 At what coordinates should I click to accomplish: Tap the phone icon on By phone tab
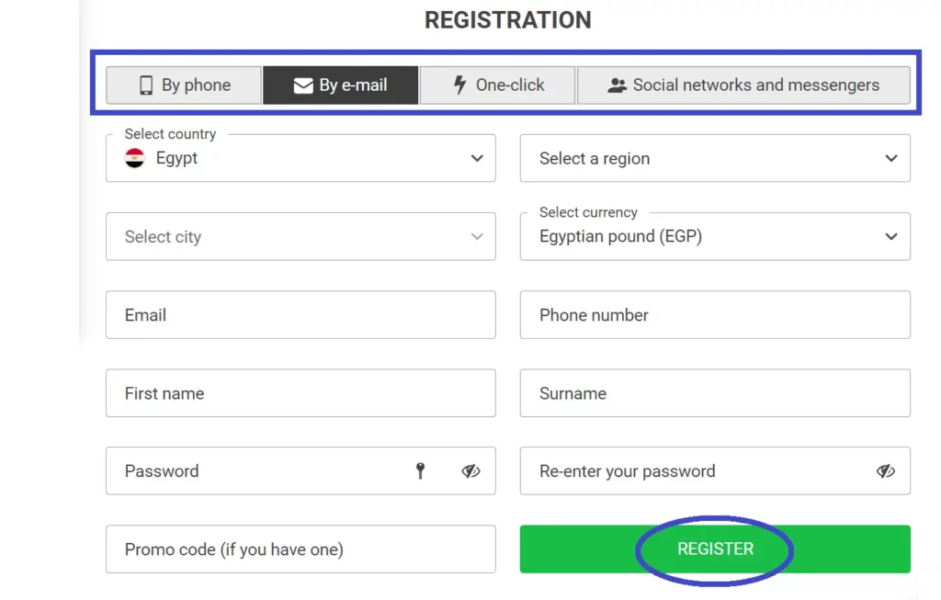[x=147, y=85]
